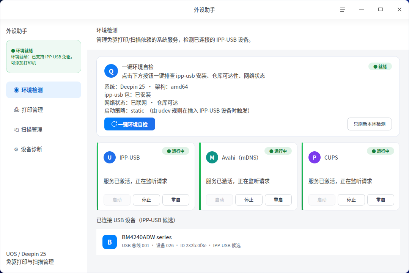The height and width of the screenshot is (273, 409).
Task: Switch to 环境检测 tab
Action: pos(44,90)
